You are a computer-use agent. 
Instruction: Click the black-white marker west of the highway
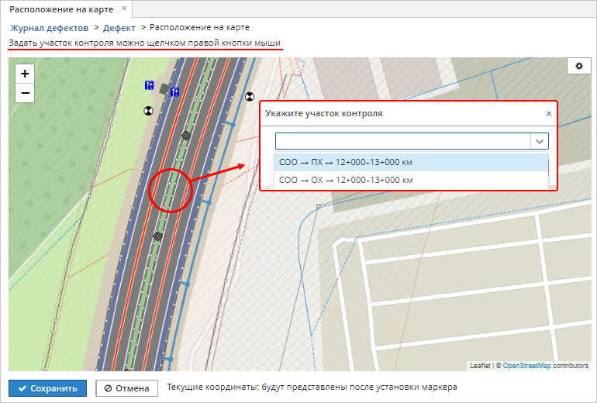pyautogui.click(x=148, y=111)
